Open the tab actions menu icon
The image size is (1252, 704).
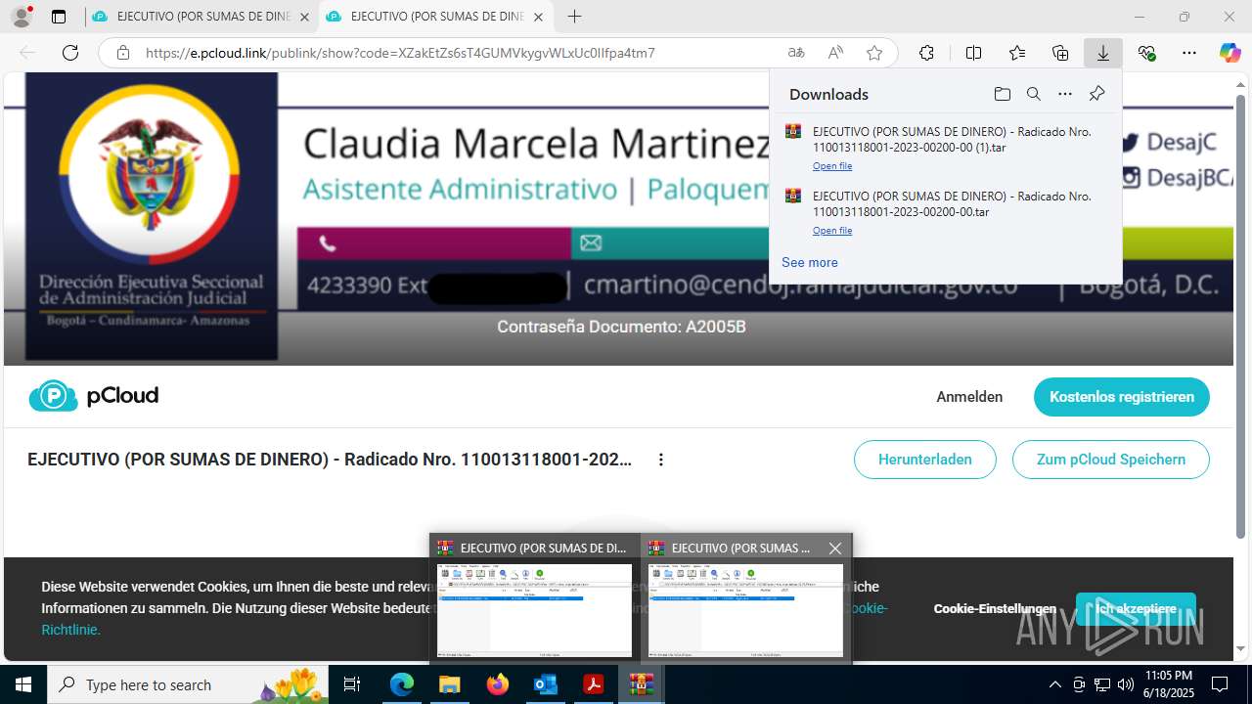(x=59, y=17)
